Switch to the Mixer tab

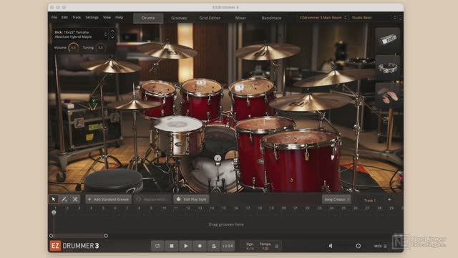point(240,18)
